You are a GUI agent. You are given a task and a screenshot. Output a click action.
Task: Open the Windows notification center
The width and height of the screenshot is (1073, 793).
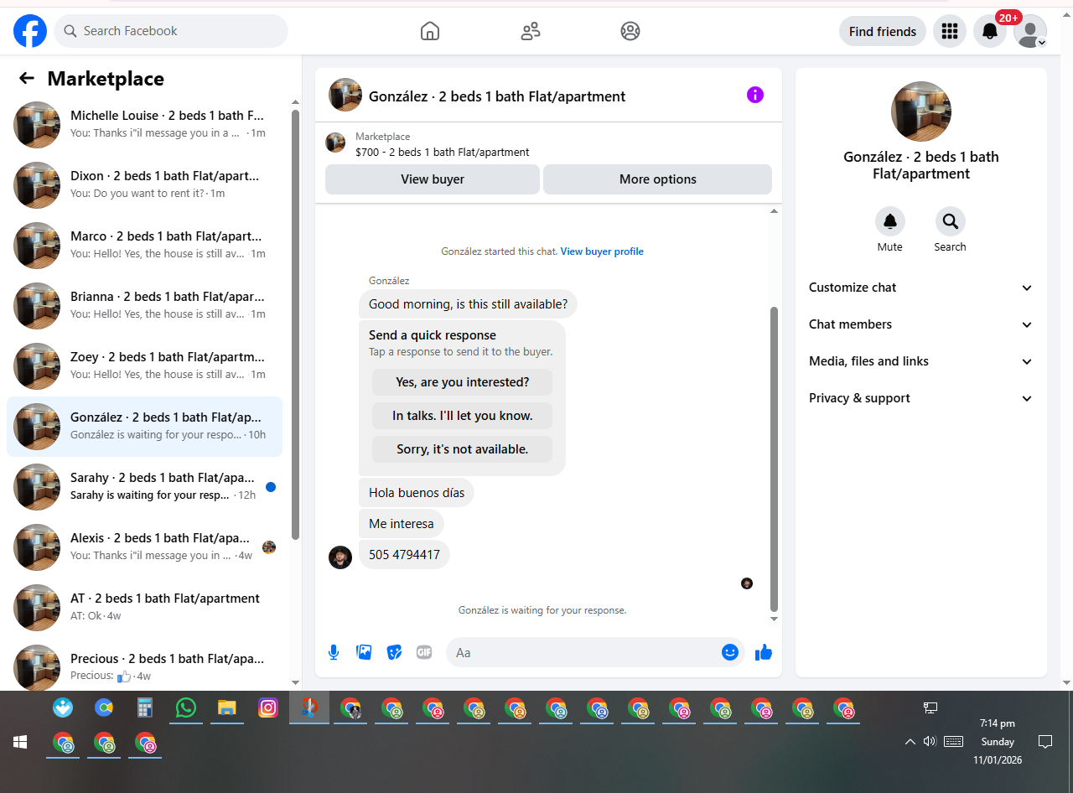click(x=1045, y=741)
